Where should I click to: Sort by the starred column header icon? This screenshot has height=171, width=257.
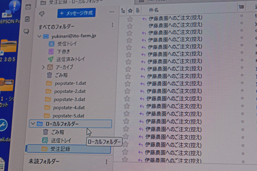130,10
